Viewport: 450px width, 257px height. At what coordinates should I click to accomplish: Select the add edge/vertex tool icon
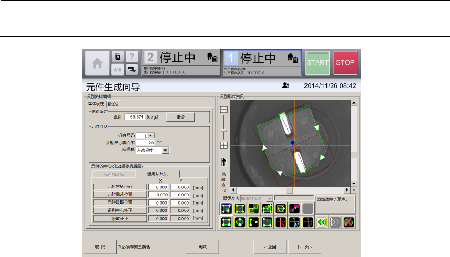pyautogui.click(x=226, y=209)
